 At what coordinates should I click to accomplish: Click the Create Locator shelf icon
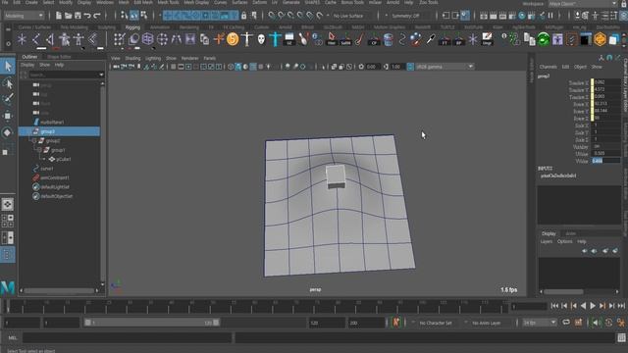(22, 39)
